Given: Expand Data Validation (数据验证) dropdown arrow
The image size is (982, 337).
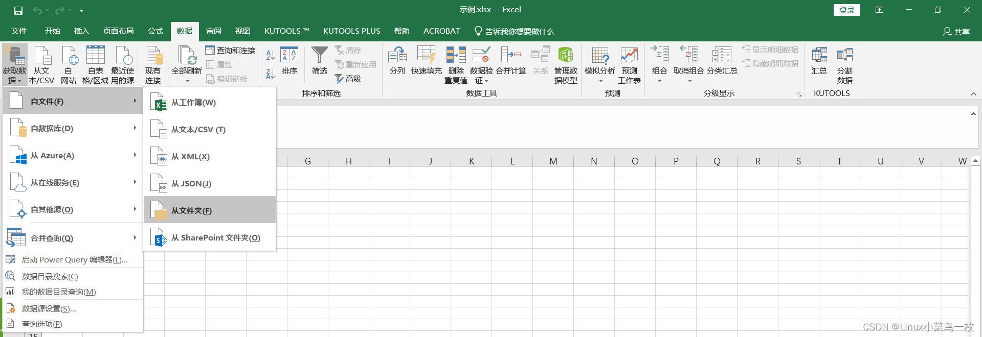Looking at the screenshot, I should [486, 81].
